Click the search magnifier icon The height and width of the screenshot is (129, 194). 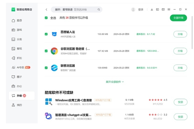pos(99,9)
